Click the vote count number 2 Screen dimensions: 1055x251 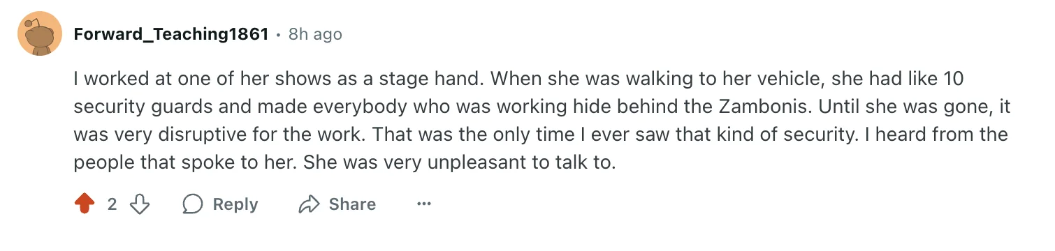pyautogui.click(x=112, y=204)
